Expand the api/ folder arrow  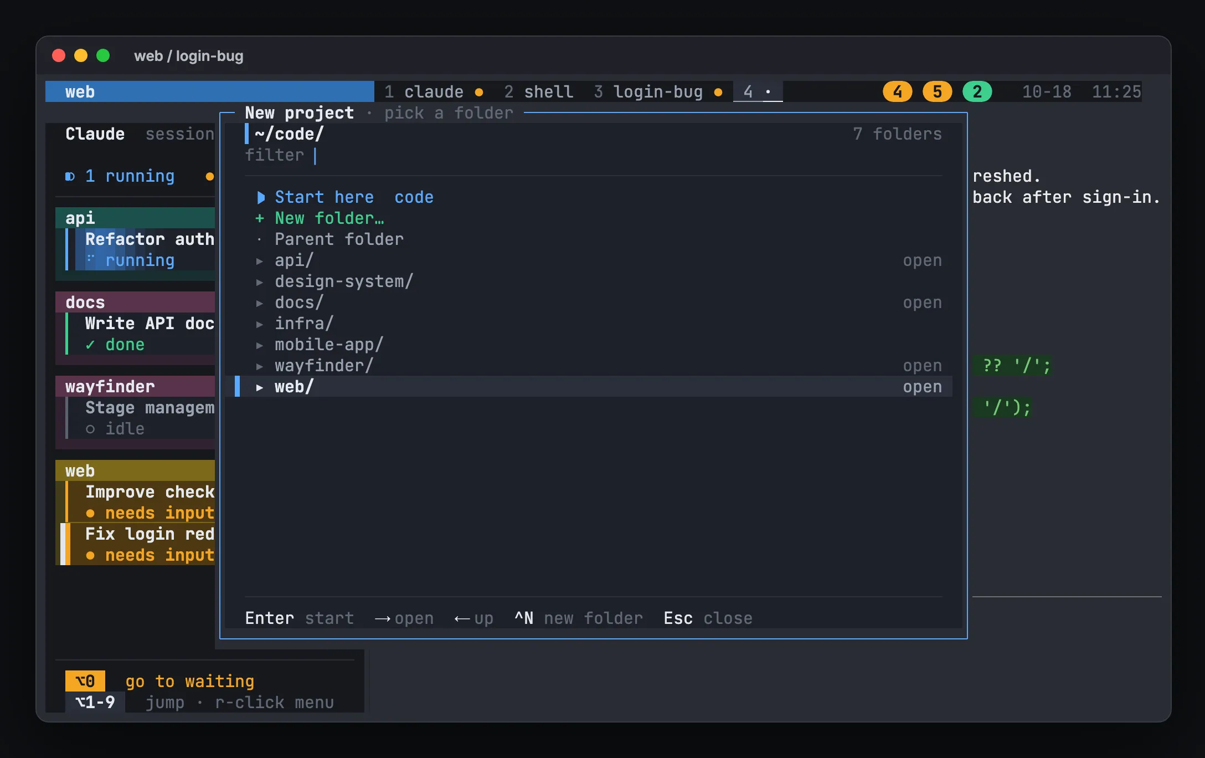[259, 261]
